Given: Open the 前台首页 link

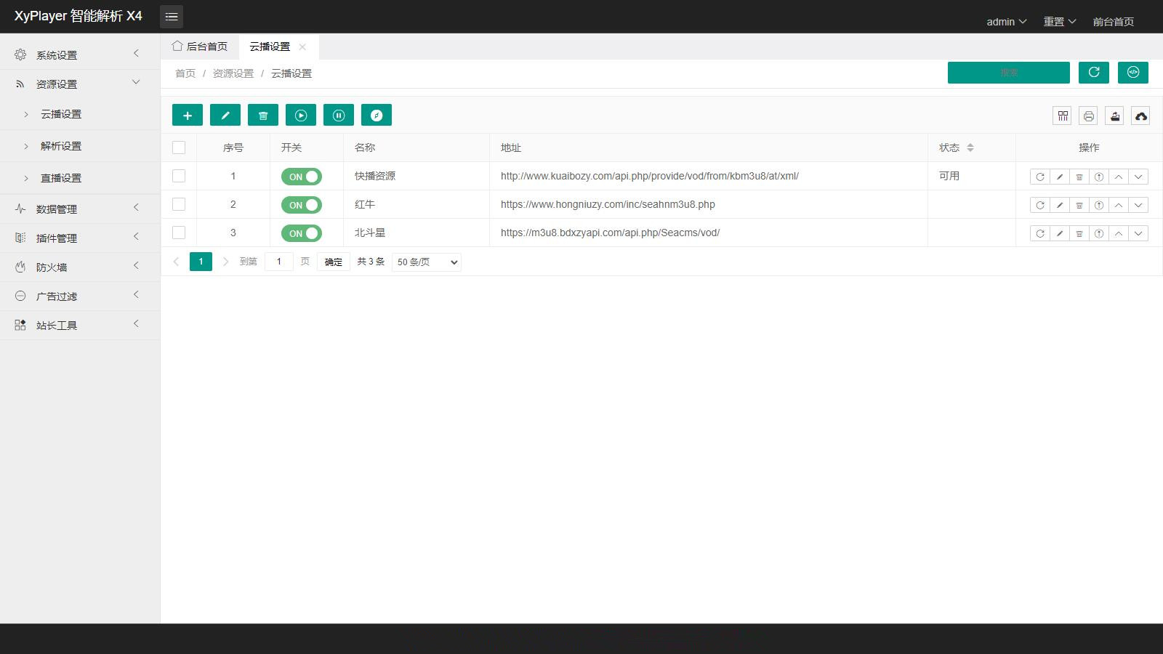Looking at the screenshot, I should [x=1113, y=22].
